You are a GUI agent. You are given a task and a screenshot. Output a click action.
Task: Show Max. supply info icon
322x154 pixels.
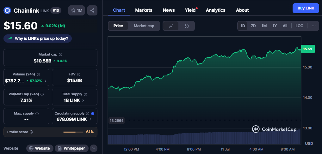[x=37, y=114]
